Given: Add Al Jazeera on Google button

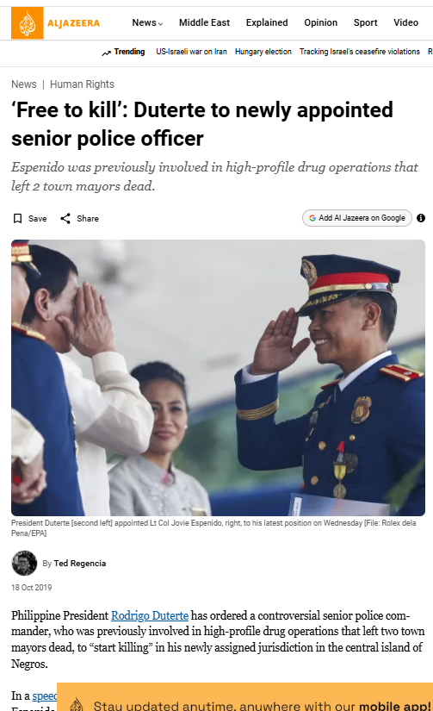Looking at the screenshot, I should click(x=357, y=218).
